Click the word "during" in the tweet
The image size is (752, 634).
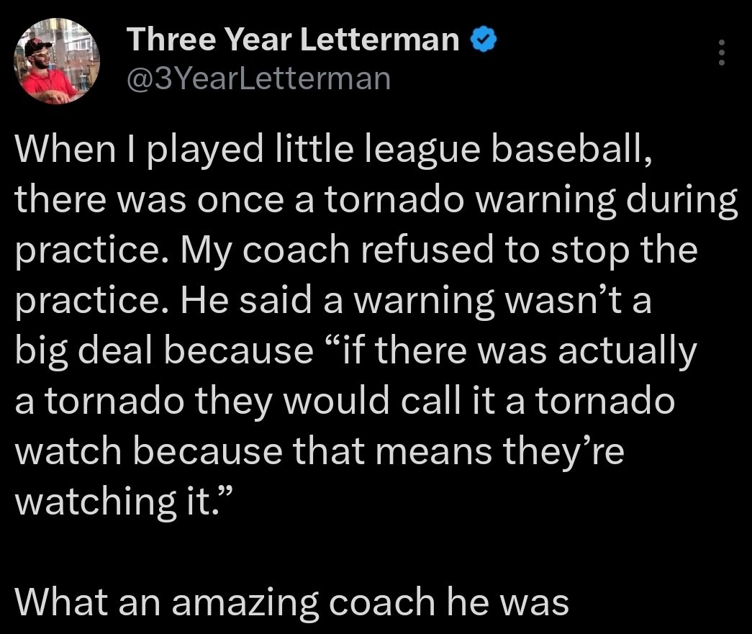(x=684, y=201)
